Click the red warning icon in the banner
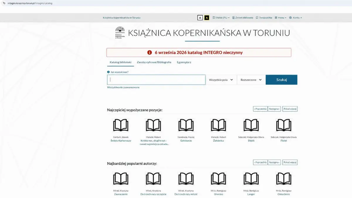This screenshot has height=198, width=352. coord(150,53)
